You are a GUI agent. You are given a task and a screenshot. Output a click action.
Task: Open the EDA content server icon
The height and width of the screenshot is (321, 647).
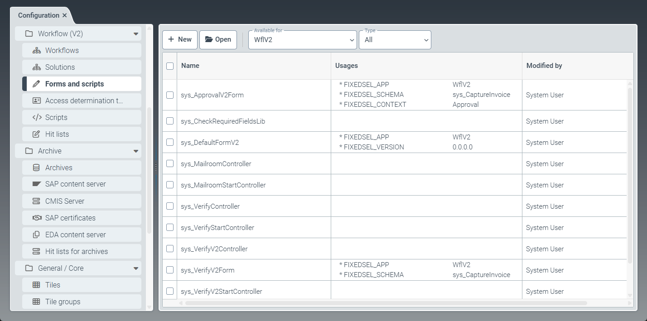(x=36, y=234)
